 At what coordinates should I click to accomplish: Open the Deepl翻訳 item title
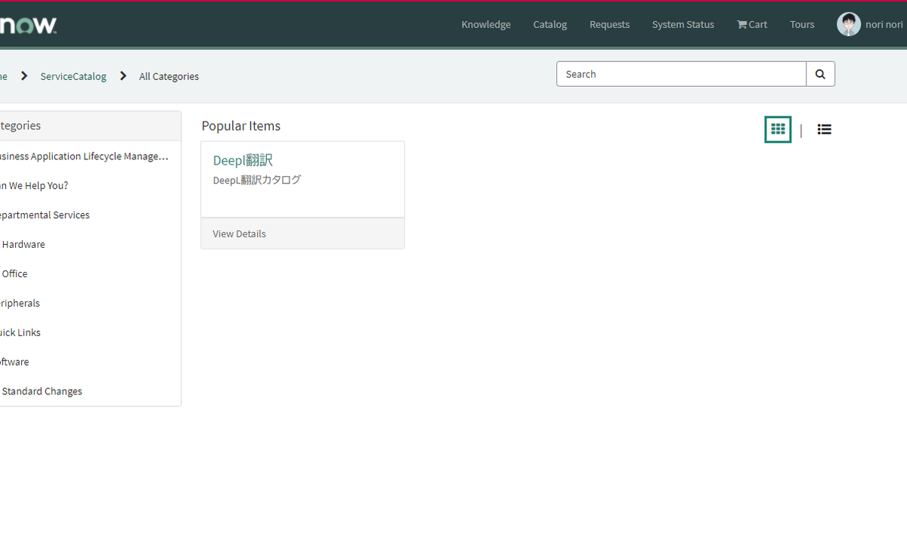243,160
